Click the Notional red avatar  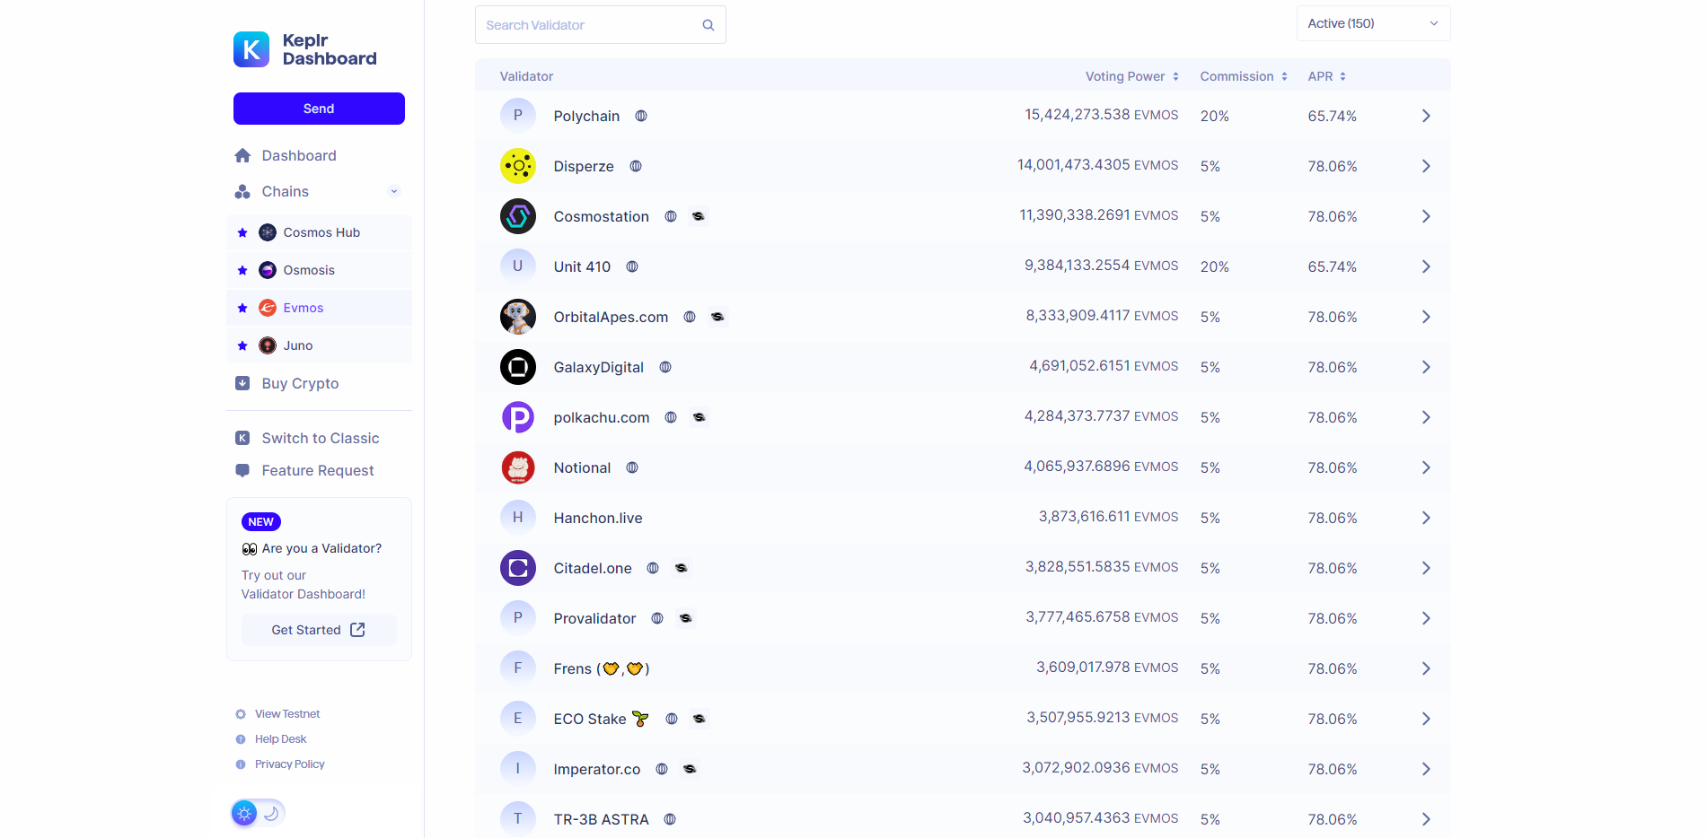518,467
